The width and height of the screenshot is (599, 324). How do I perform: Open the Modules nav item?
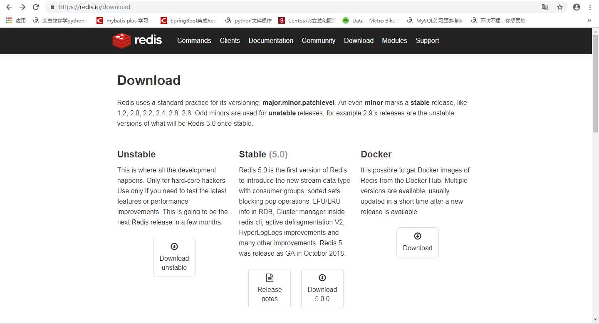pos(394,40)
